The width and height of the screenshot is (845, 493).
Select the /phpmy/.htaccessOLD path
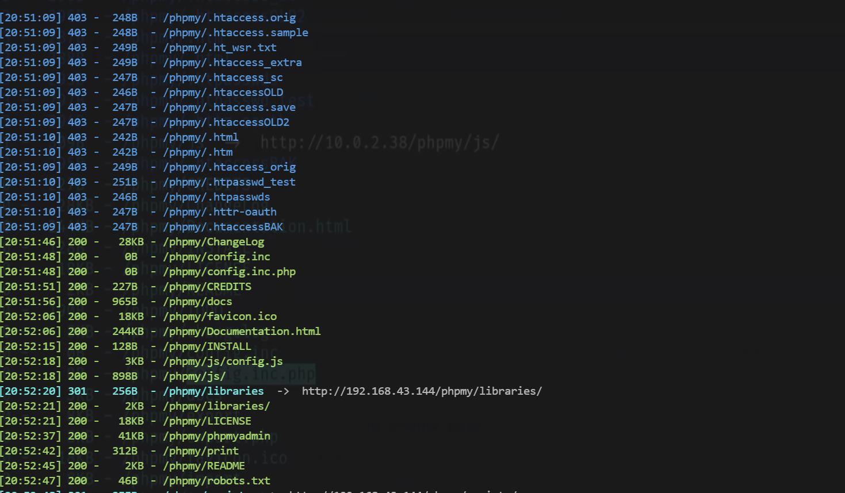[x=223, y=93]
